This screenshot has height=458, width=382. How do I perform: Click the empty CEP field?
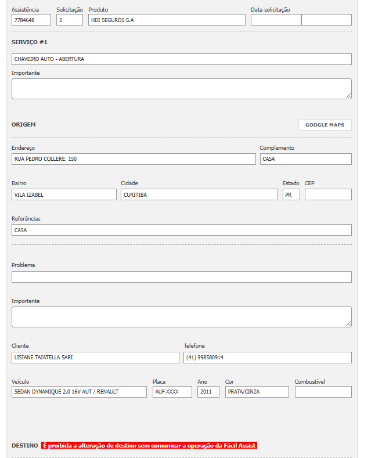(328, 194)
